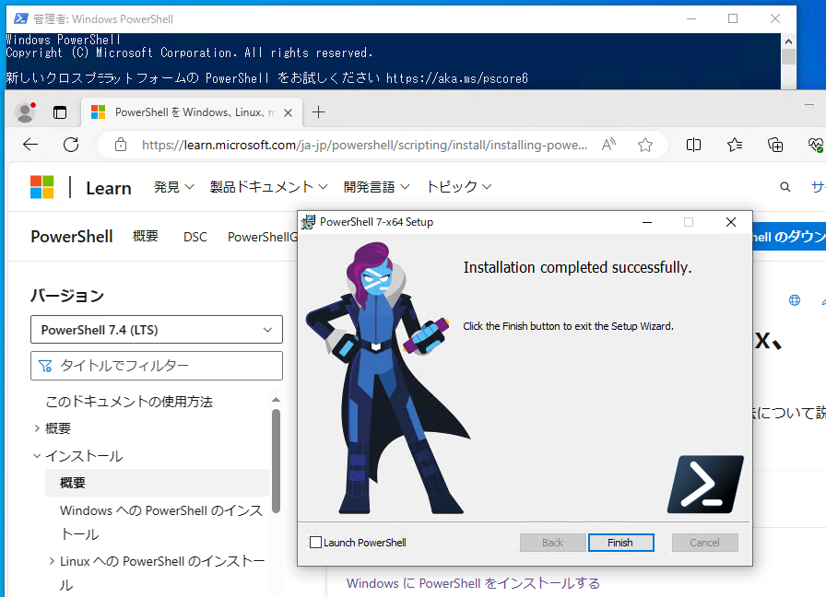Viewport: 826px width, 597px height.
Task: Switch to the DSC navigation item
Action: tap(195, 237)
